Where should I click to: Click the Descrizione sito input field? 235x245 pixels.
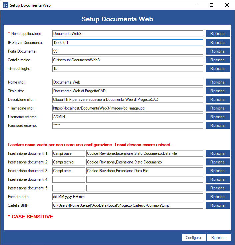point(128,100)
